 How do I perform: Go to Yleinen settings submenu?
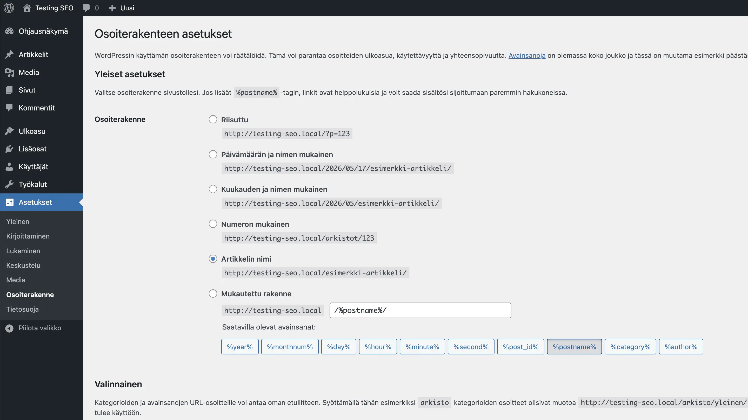18,221
